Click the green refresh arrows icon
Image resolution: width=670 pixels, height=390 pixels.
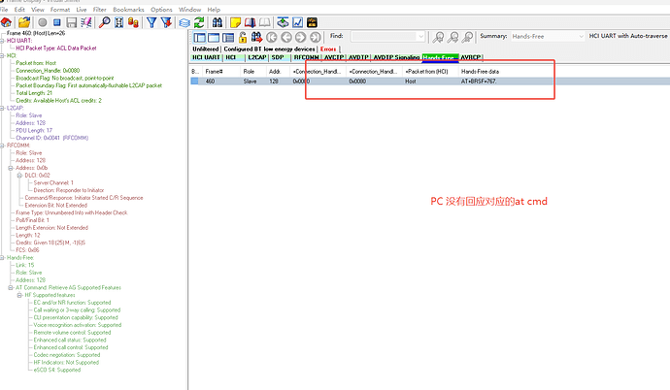coord(199,22)
